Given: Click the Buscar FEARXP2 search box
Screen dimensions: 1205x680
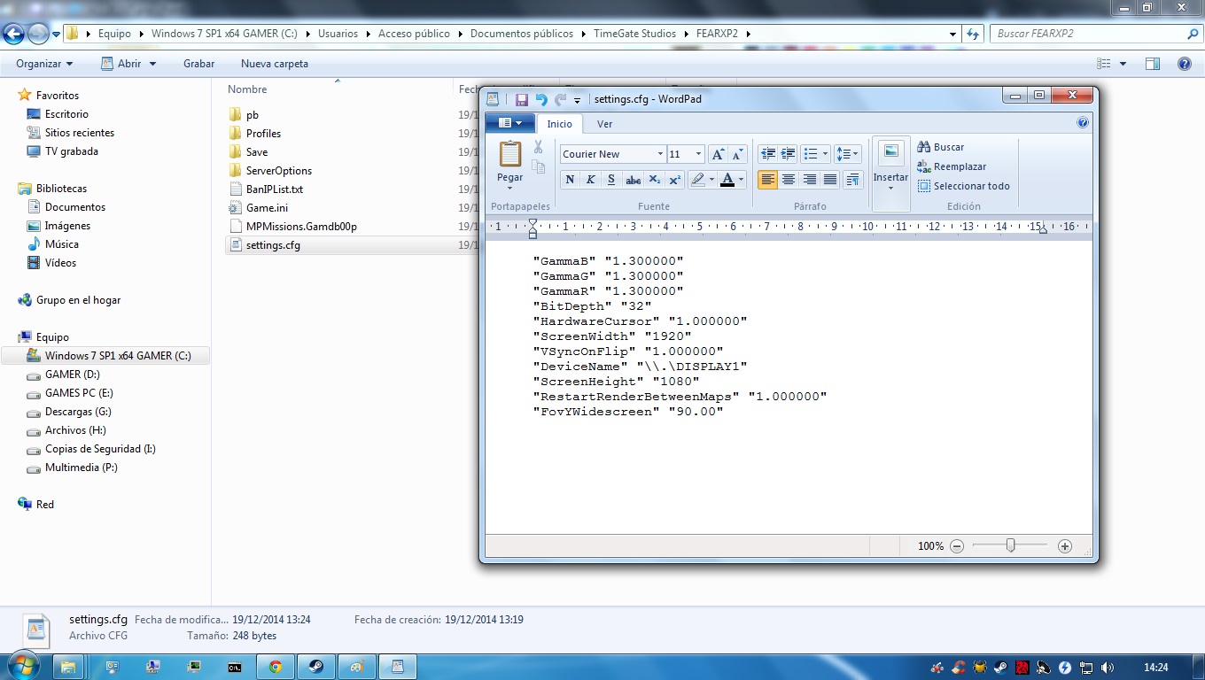Looking at the screenshot, I should coord(1095,34).
